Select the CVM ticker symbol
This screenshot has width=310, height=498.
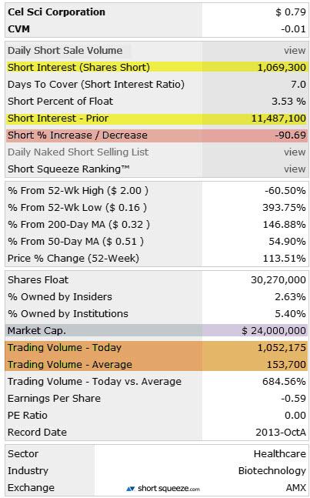pyautogui.click(x=18, y=29)
